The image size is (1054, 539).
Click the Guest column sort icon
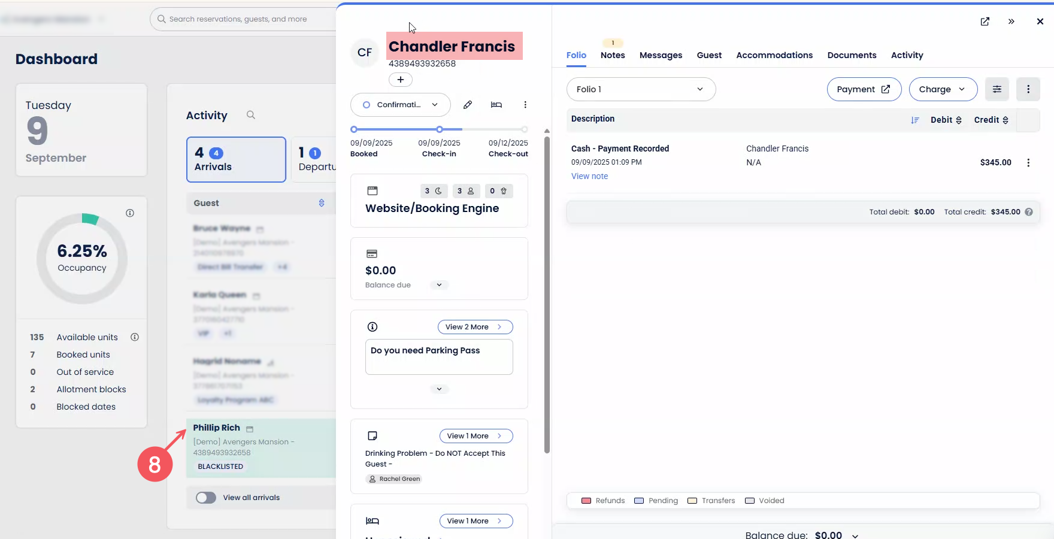[x=322, y=203]
